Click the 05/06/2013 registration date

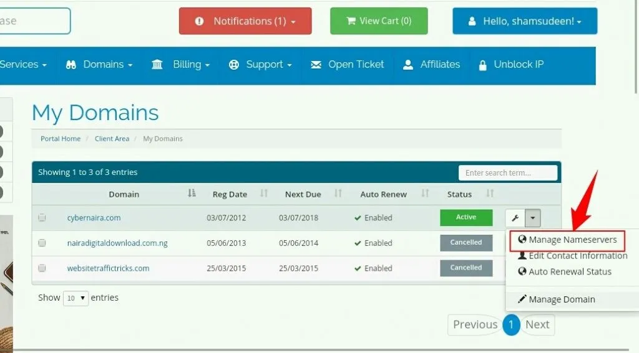click(226, 243)
